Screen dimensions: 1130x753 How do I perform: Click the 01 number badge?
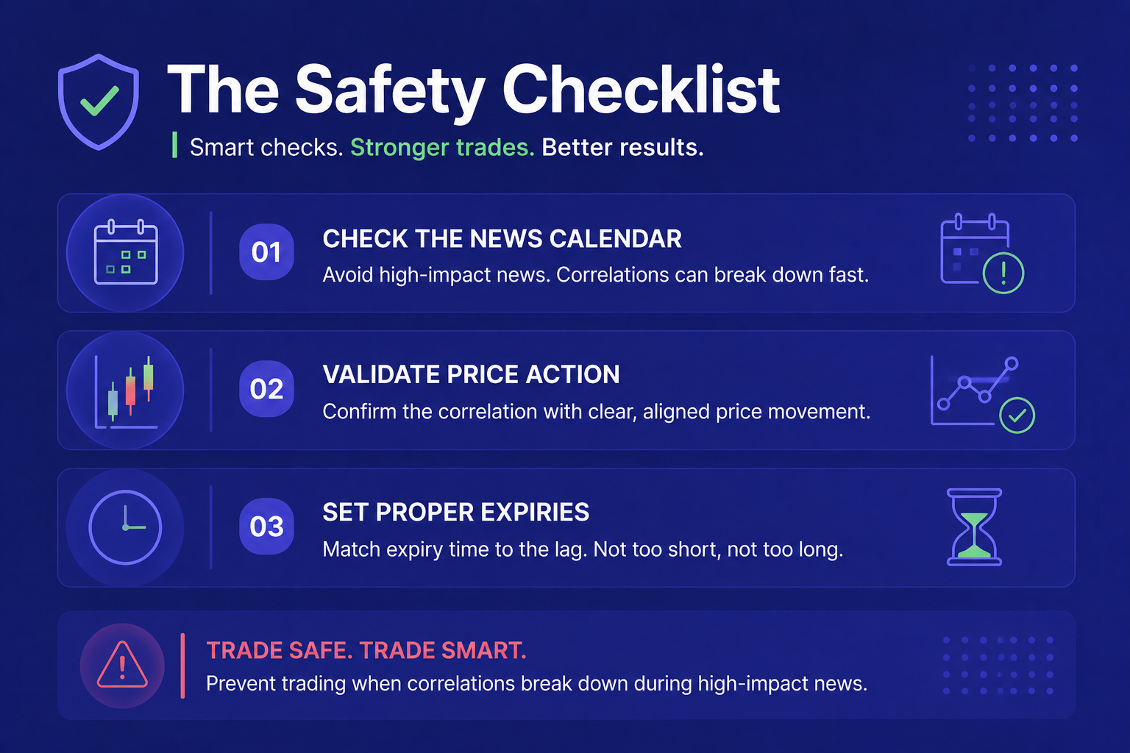pyautogui.click(x=266, y=252)
